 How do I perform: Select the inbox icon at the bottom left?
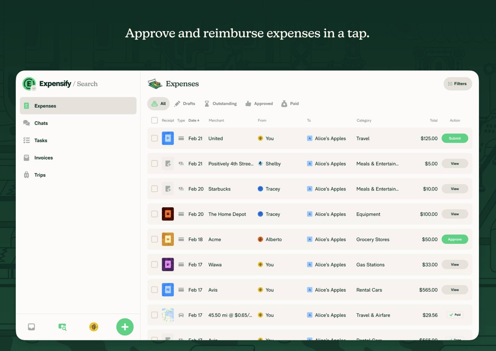[31, 327]
